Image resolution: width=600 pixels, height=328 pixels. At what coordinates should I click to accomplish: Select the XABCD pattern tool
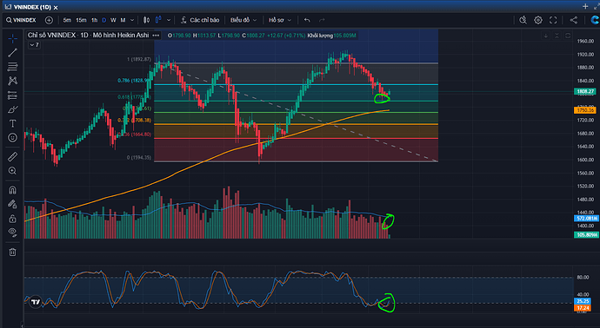[13, 81]
